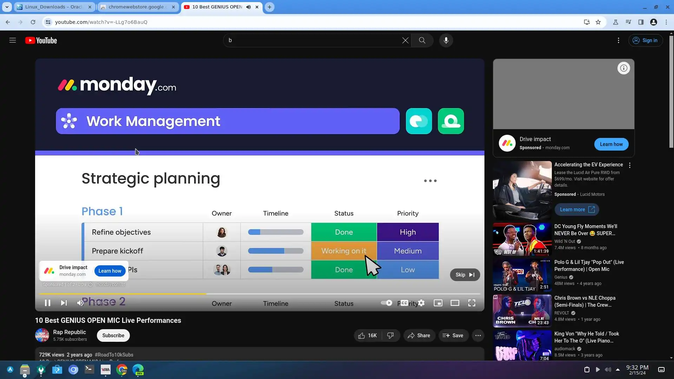
Task: Click the voice search microphone icon
Action: coord(446,40)
